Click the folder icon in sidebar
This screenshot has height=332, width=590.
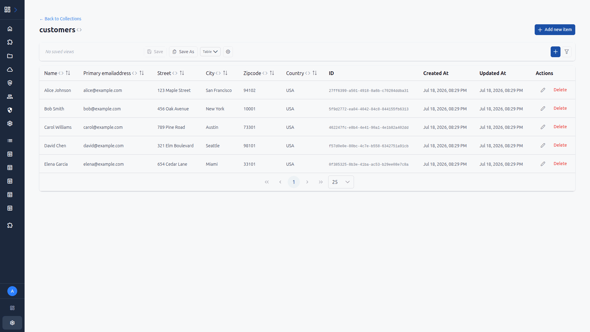(x=10, y=56)
